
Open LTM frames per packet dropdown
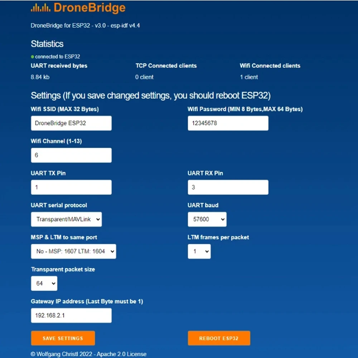(199, 251)
